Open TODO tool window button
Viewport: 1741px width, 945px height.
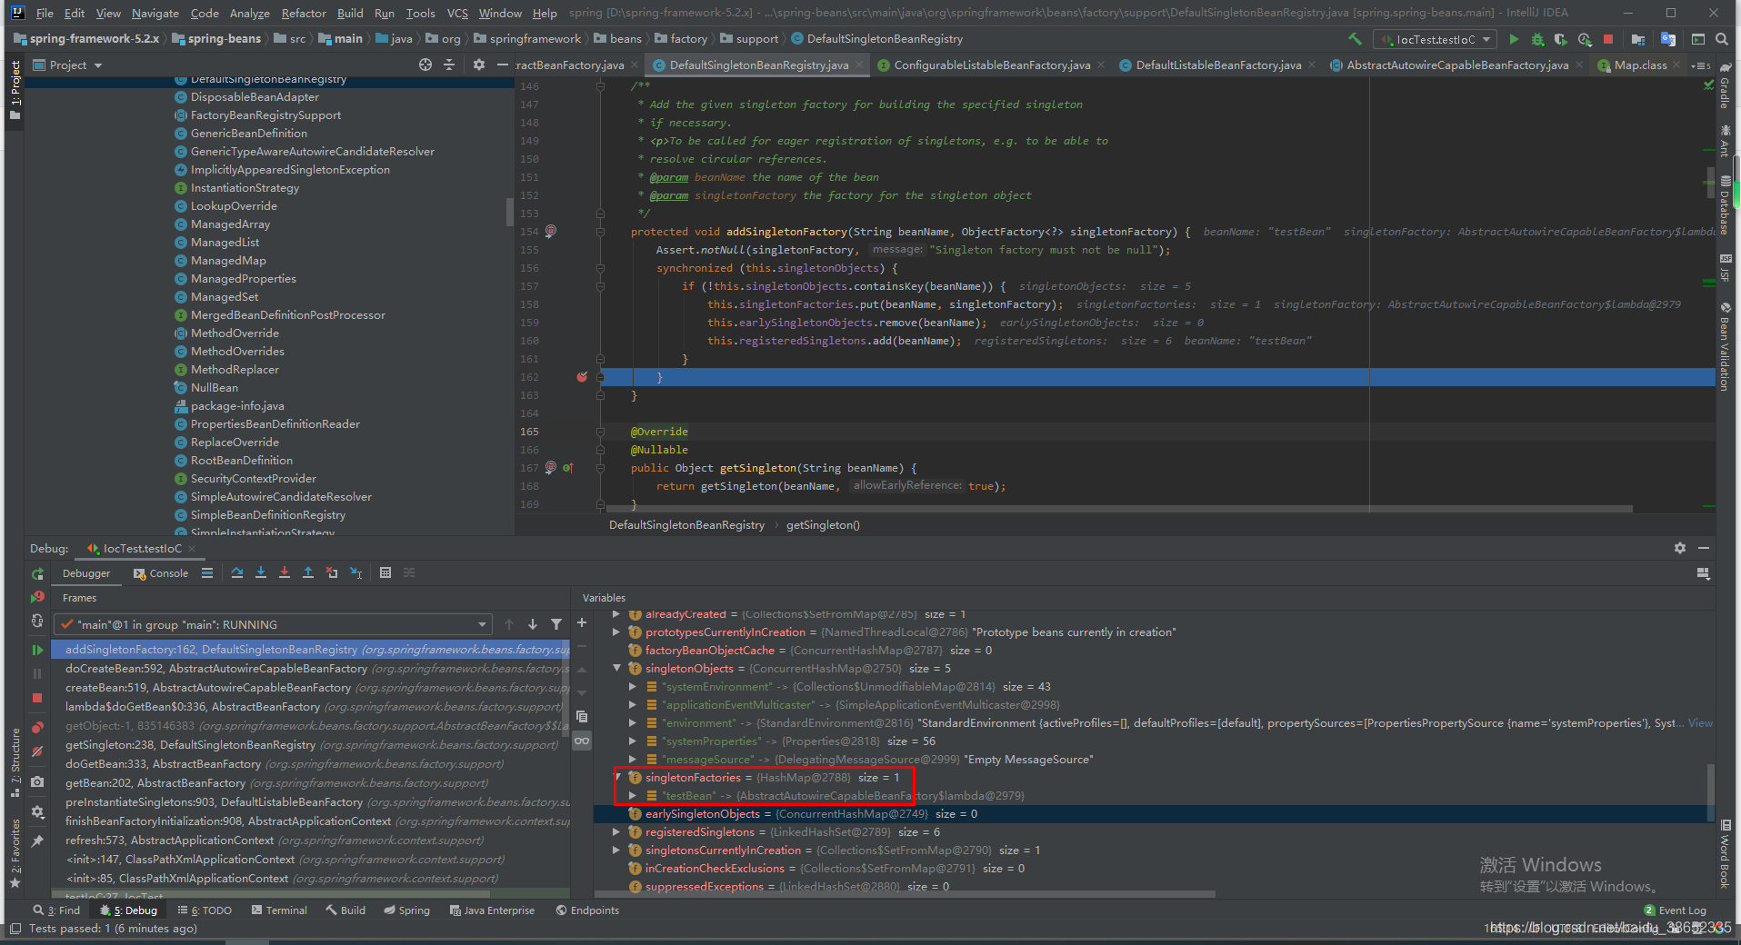click(205, 910)
